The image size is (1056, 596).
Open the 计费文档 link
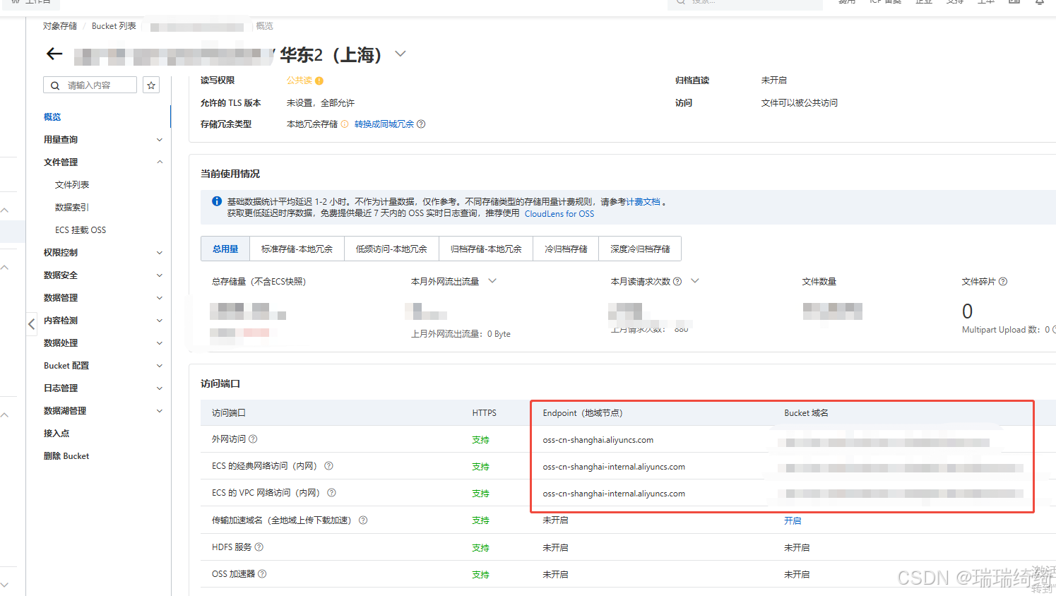[x=643, y=202]
